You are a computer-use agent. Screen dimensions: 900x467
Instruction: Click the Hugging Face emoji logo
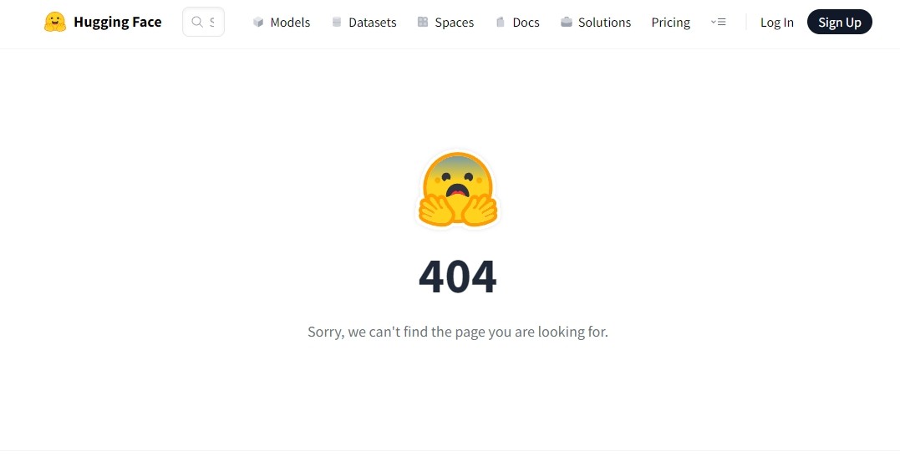coord(55,22)
